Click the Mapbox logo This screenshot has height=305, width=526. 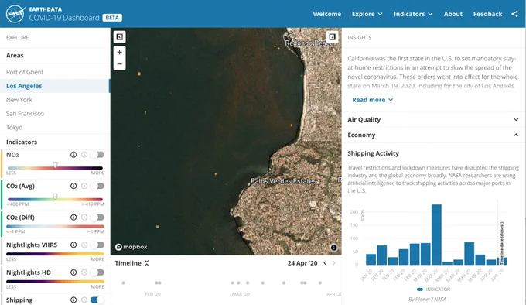pyautogui.click(x=131, y=247)
